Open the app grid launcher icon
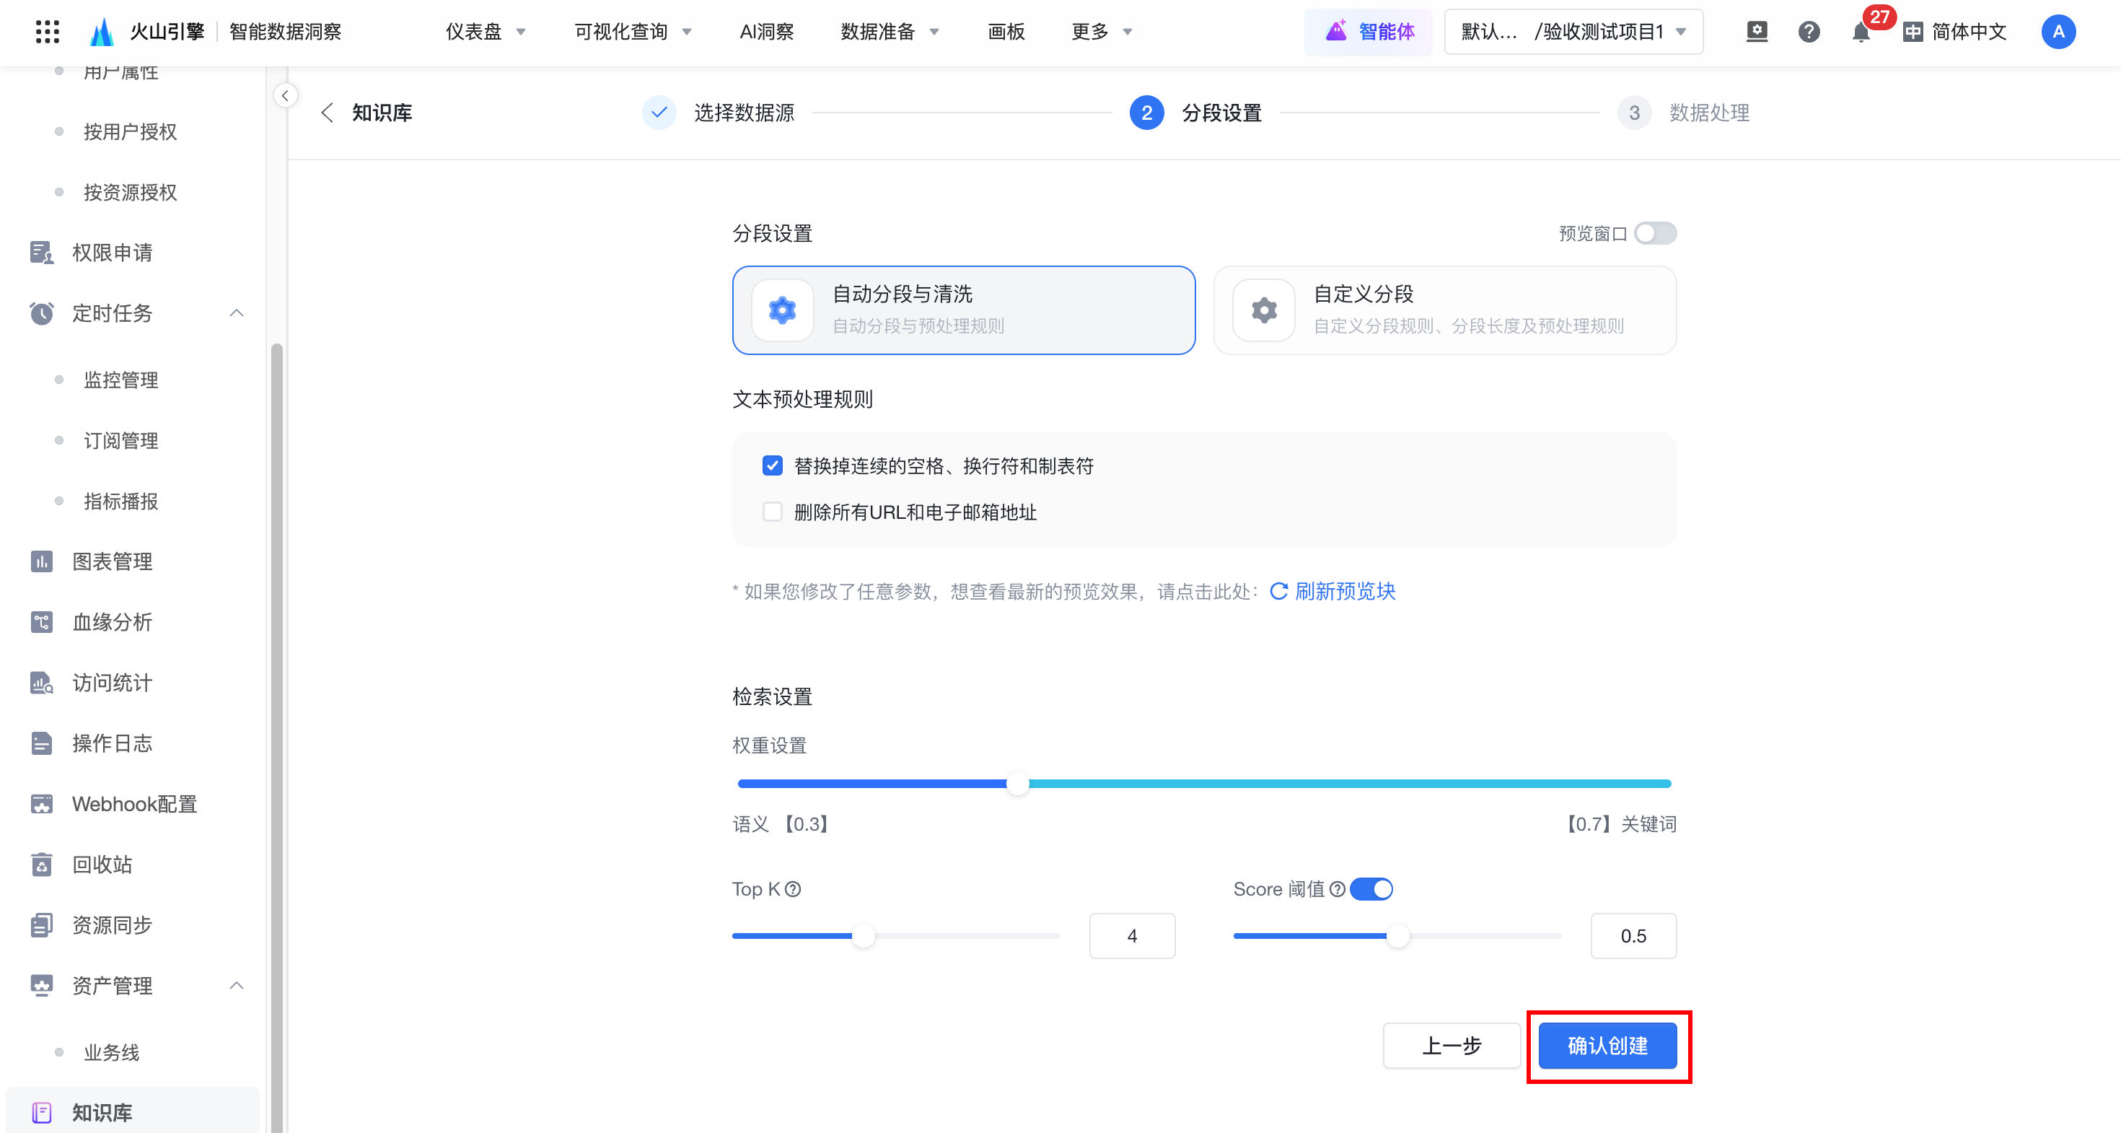This screenshot has width=2121, height=1133. [x=47, y=31]
